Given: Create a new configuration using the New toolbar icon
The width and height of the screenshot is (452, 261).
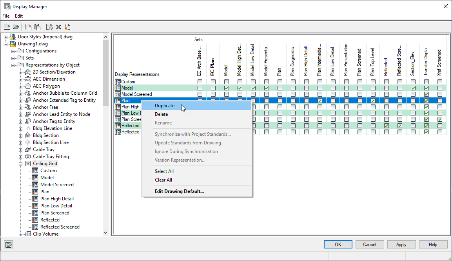Looking at the screenshot, I should pos(7,27).
